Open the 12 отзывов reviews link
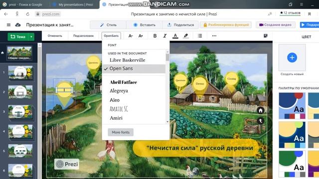Screen dimensions: 319x179 tap(290, 13)
